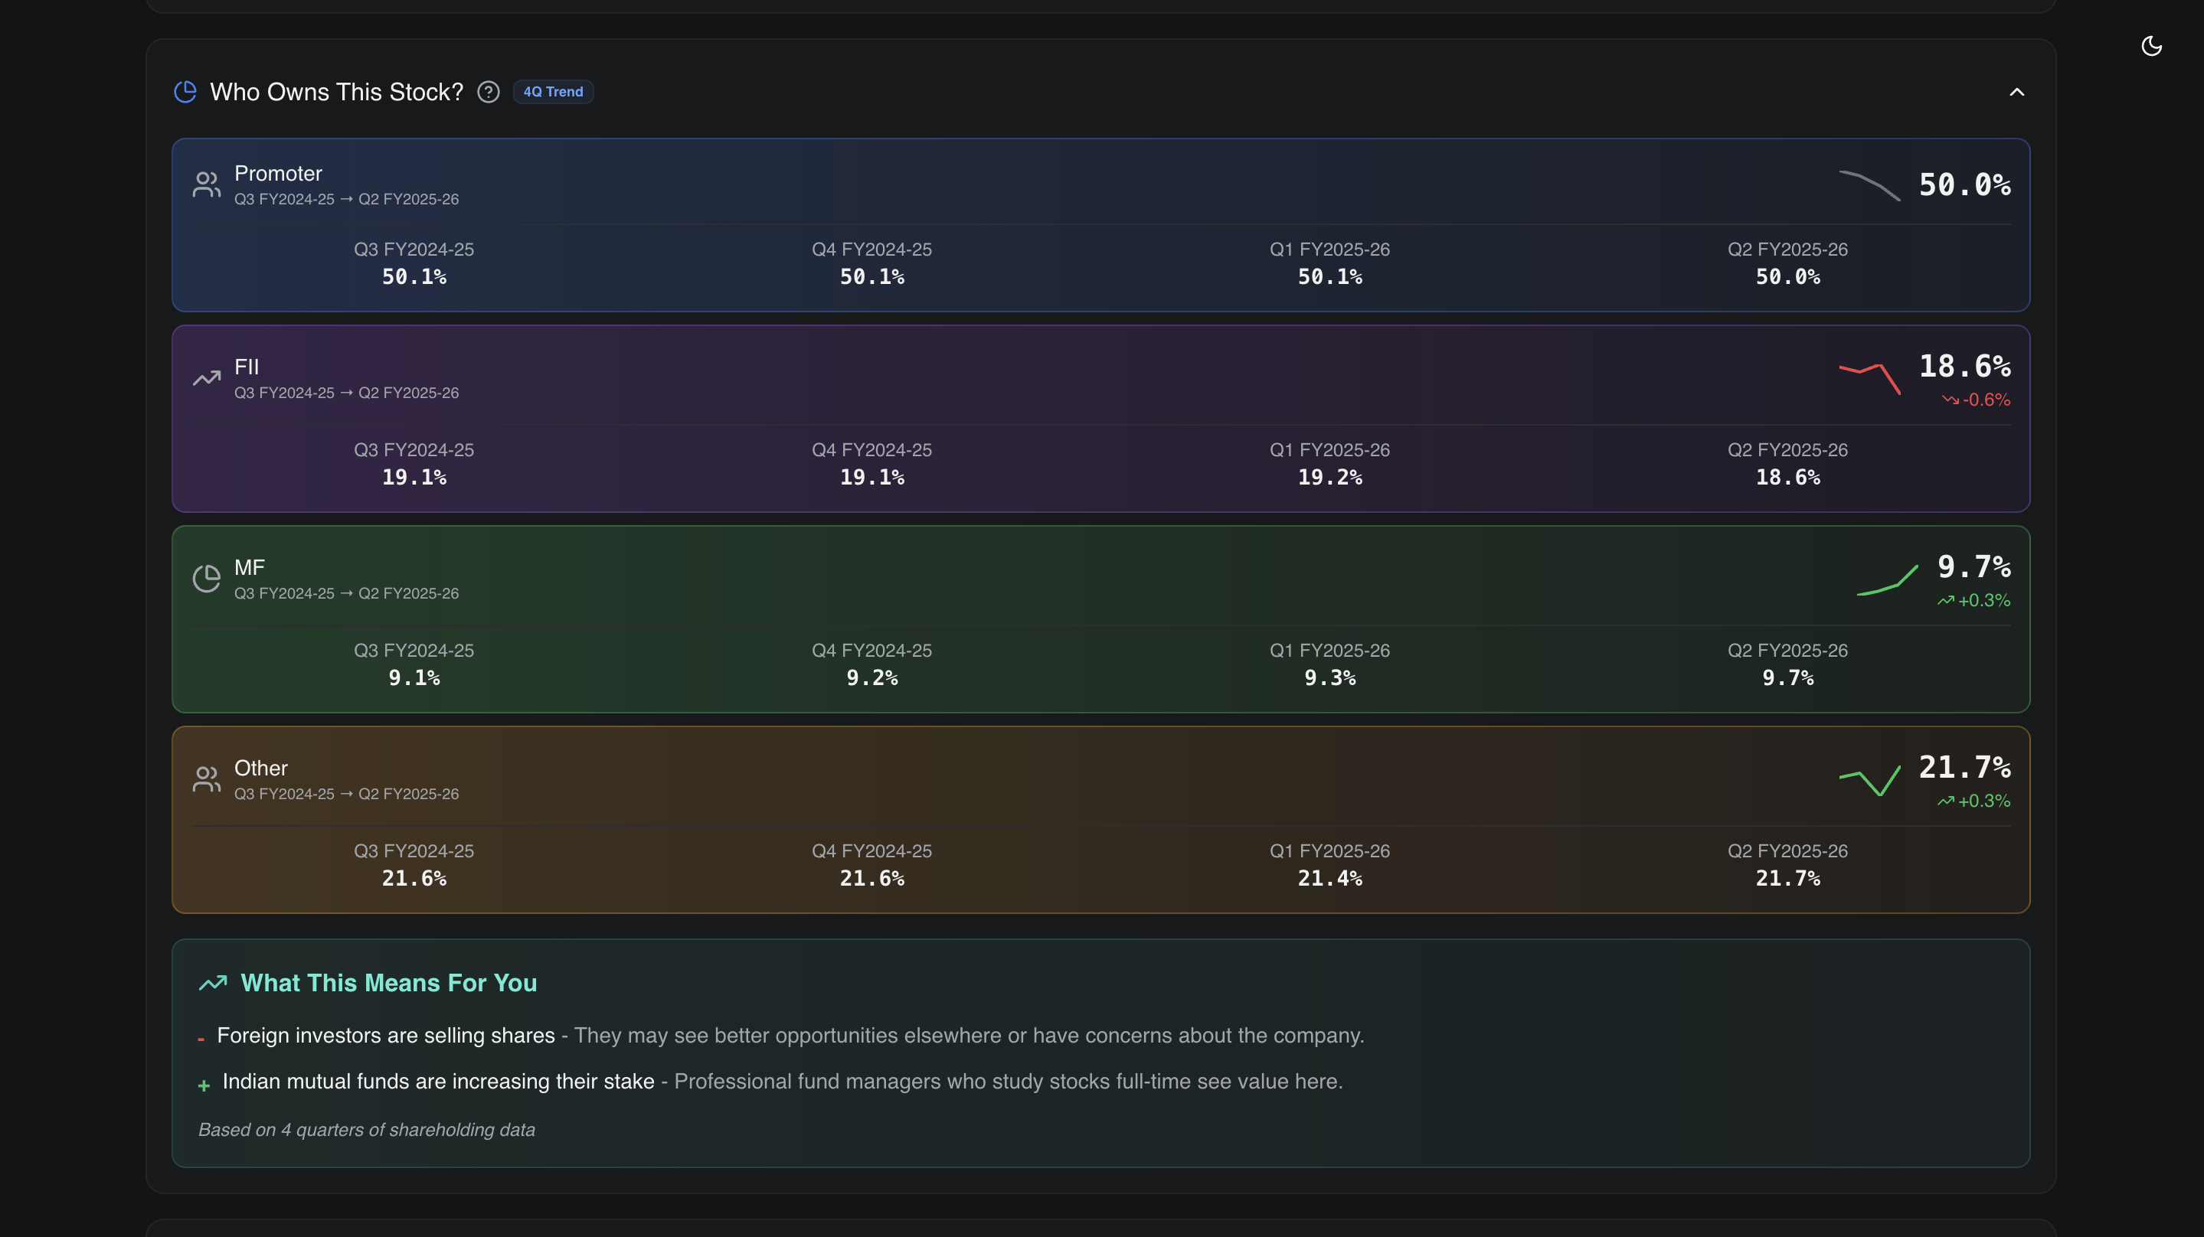Click the Other card's 21.7% value
This screenshot has height=1237, width=2204.
(x=1964, y=769)
